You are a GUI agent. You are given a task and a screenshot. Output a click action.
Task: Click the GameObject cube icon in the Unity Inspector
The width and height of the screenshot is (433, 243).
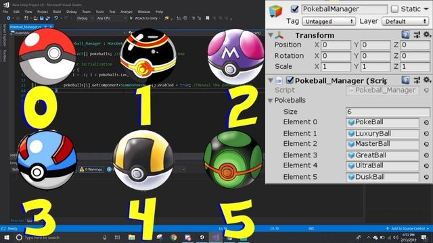pos(275,11)
